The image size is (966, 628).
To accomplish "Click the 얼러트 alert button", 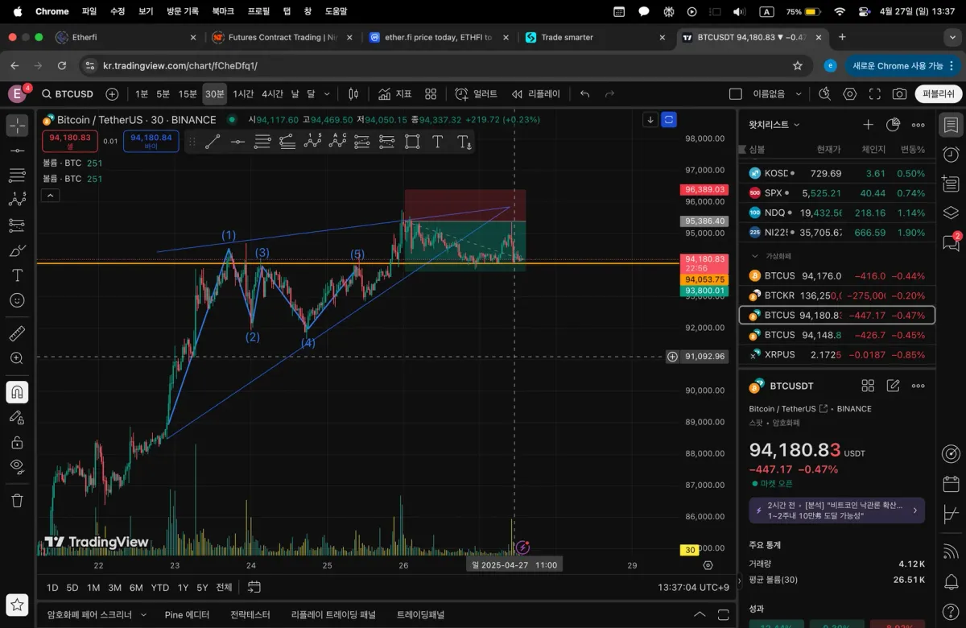I will pos(476,94).
